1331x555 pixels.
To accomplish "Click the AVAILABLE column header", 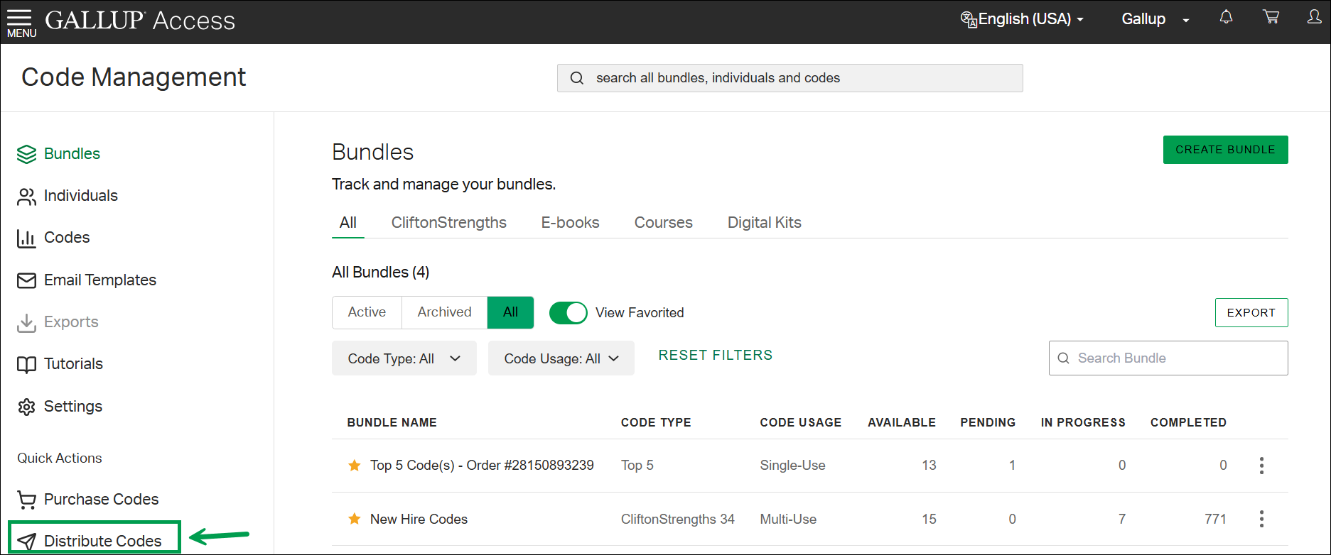I will point(901,423).
